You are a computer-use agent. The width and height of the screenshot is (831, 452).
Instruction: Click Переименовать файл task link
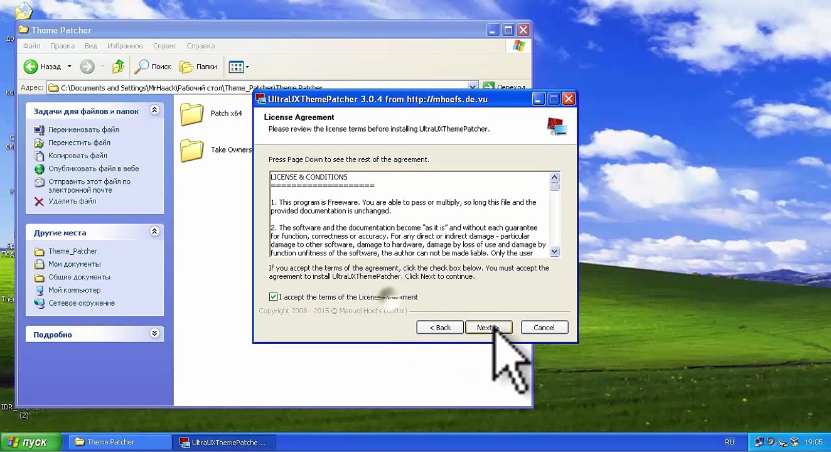[83, 129]
